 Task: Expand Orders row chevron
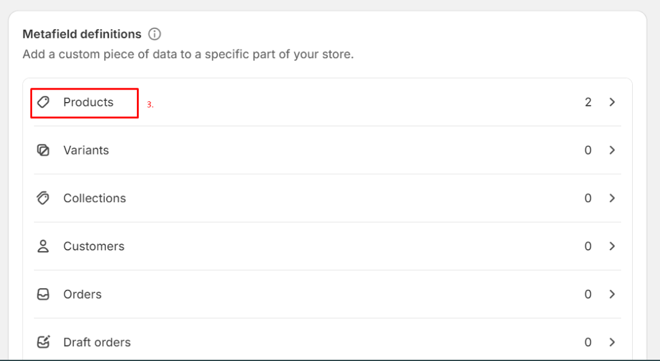(612, 294)
